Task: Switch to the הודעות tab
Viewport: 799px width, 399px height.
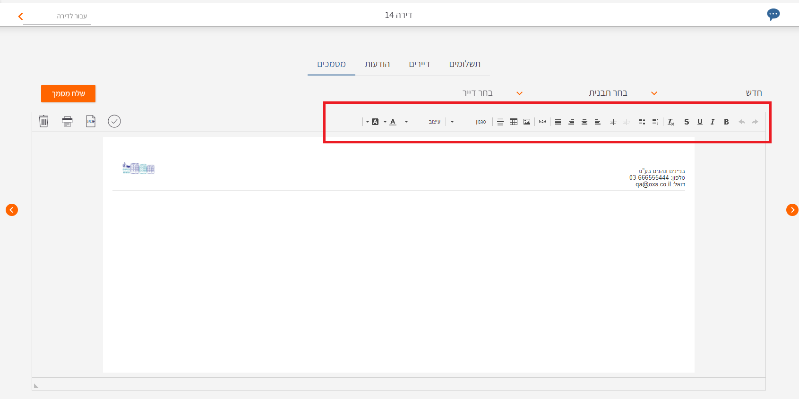Action: tap(377, 64)
